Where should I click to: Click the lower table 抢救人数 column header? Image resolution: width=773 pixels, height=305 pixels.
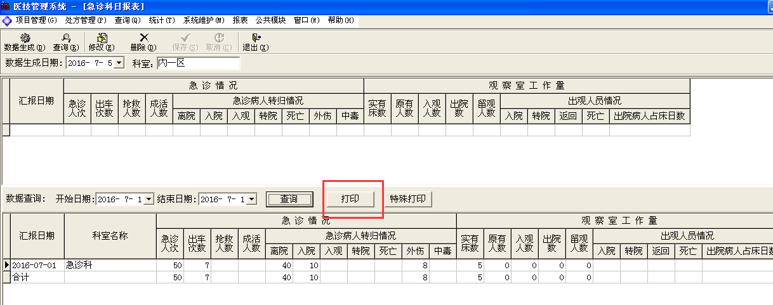225,243
